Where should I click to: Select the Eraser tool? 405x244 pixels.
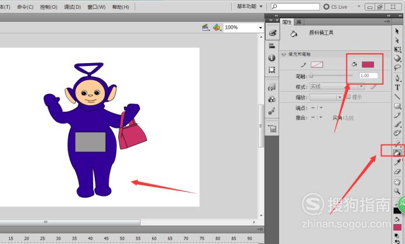pos(397,171)
